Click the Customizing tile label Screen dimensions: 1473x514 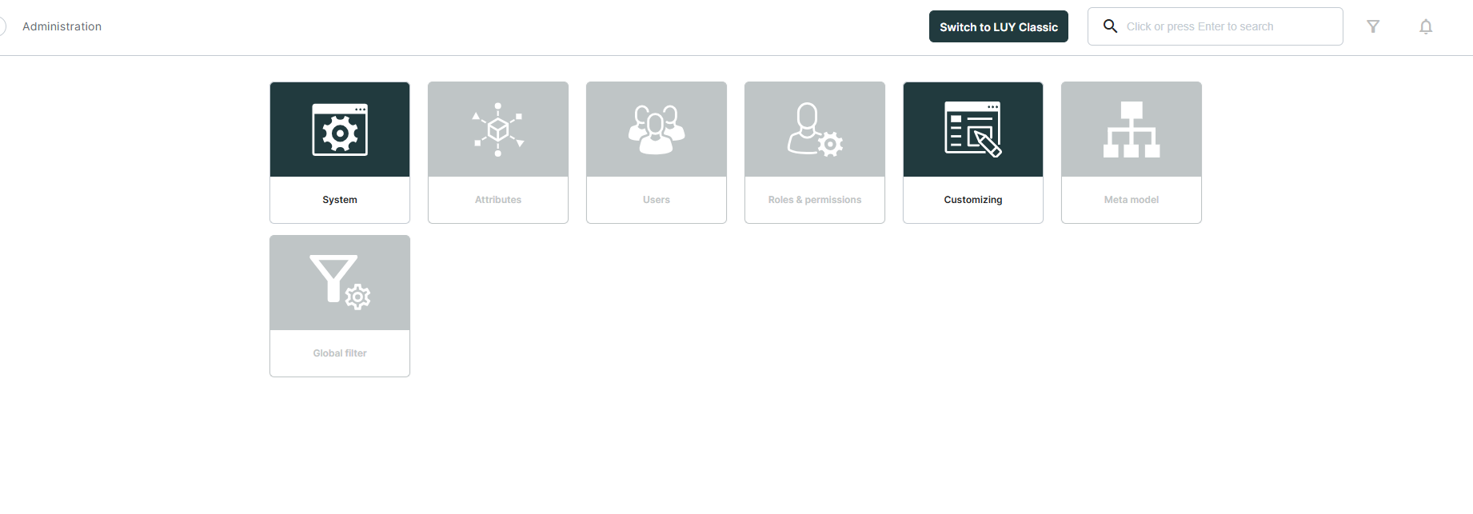pos(973,200)
